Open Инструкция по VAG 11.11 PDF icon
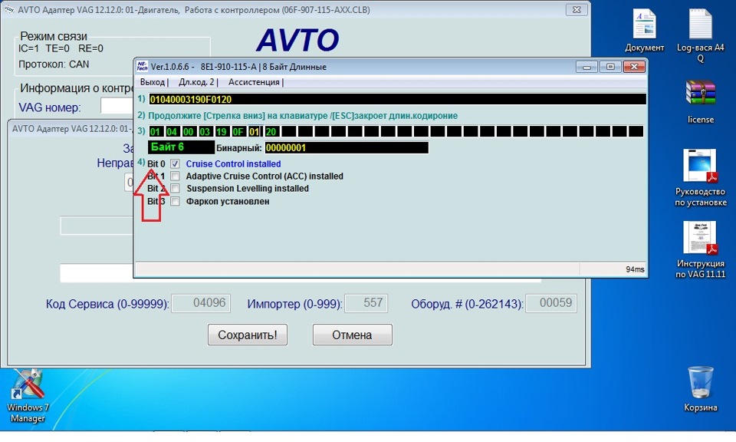Viewport: 736px width, 442px height. click(700, 249)
